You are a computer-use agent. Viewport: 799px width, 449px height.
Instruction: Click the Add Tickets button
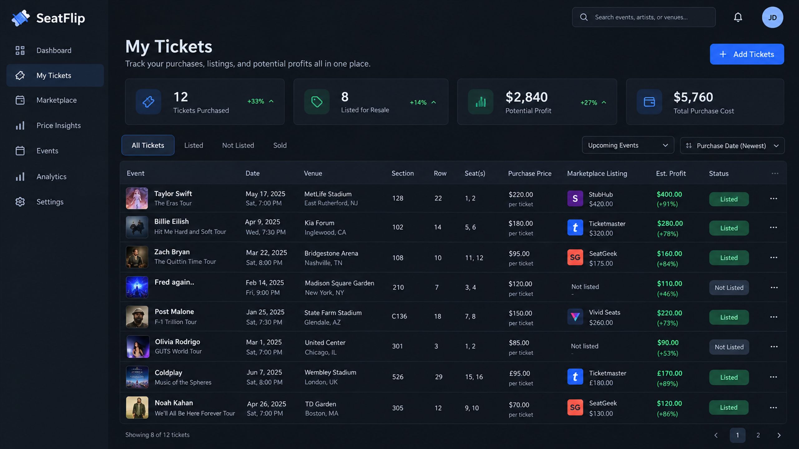pos(747,54)
